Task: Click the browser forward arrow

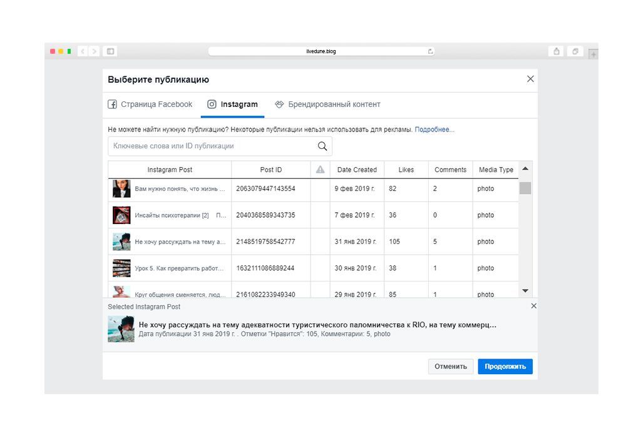Action: [x=95, y=51]
